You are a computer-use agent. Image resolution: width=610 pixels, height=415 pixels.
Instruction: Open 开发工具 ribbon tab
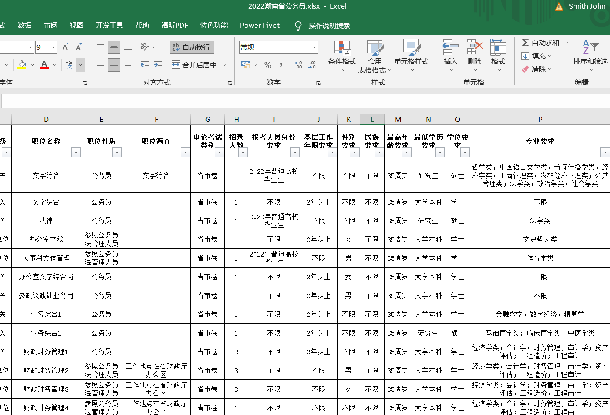[109, 26]
